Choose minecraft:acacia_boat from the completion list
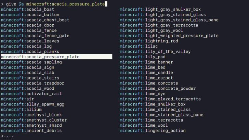 tap(27, 9)
